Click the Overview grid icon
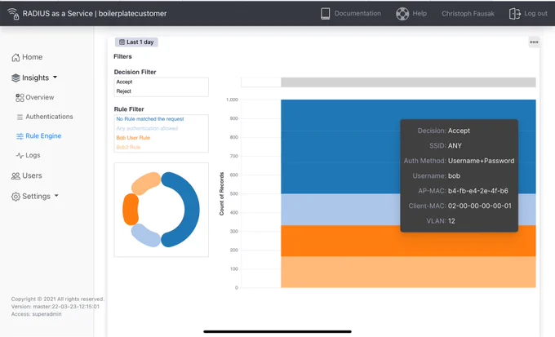The width and height of the screenshot is (555, 337). tap(20, 98)
